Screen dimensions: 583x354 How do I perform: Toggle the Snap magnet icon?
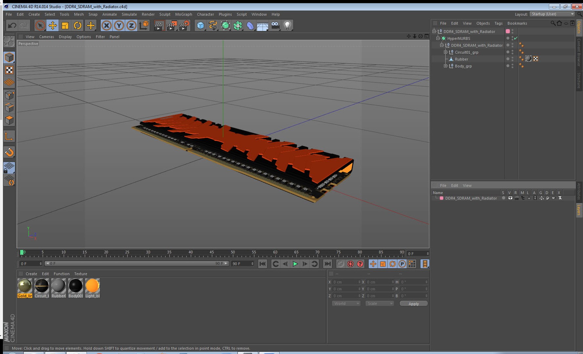(x=9, y=152)
